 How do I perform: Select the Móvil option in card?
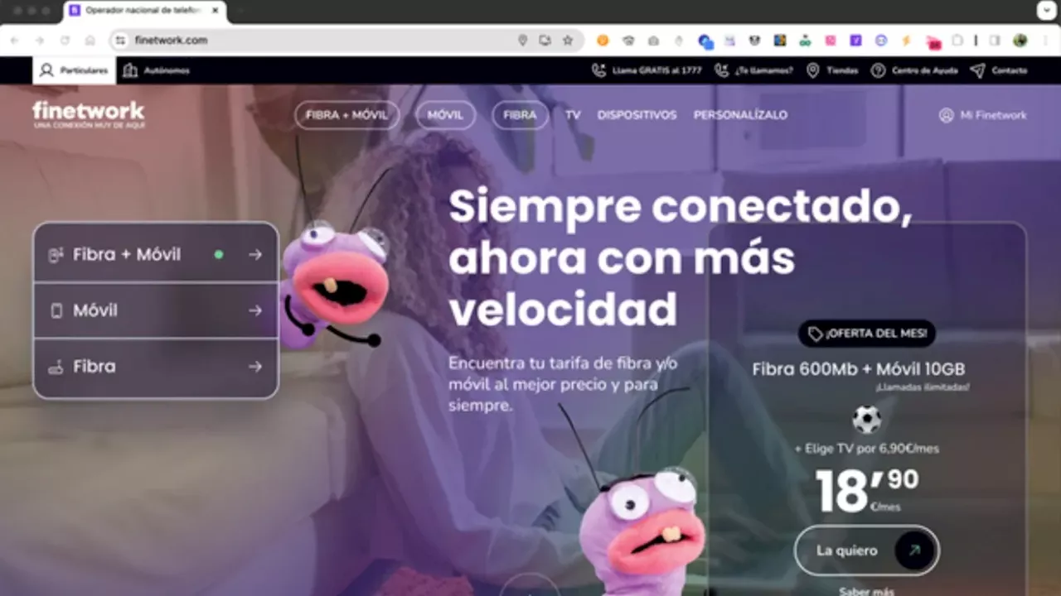pos(156,310)
